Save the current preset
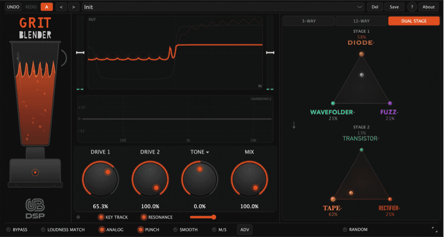This screenshot has width=444, height=237. coord(394,7)
